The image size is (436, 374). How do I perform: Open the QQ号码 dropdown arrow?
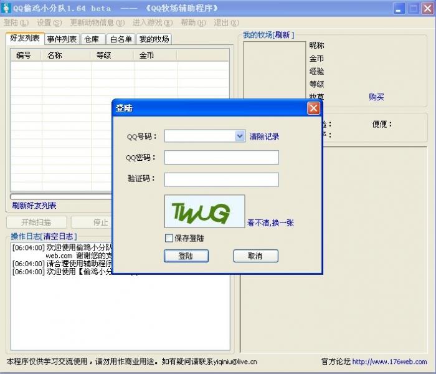(x=240, y=136)
